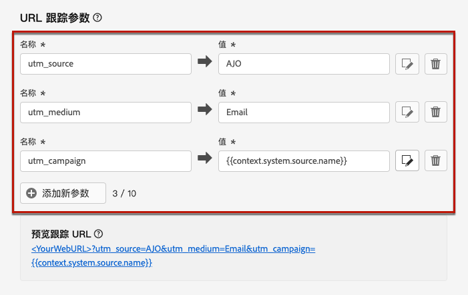Delete the utm_medium parameter row
Image resolution: width=468 pixels, height=295 pixels.
click(x=435, y=112)
